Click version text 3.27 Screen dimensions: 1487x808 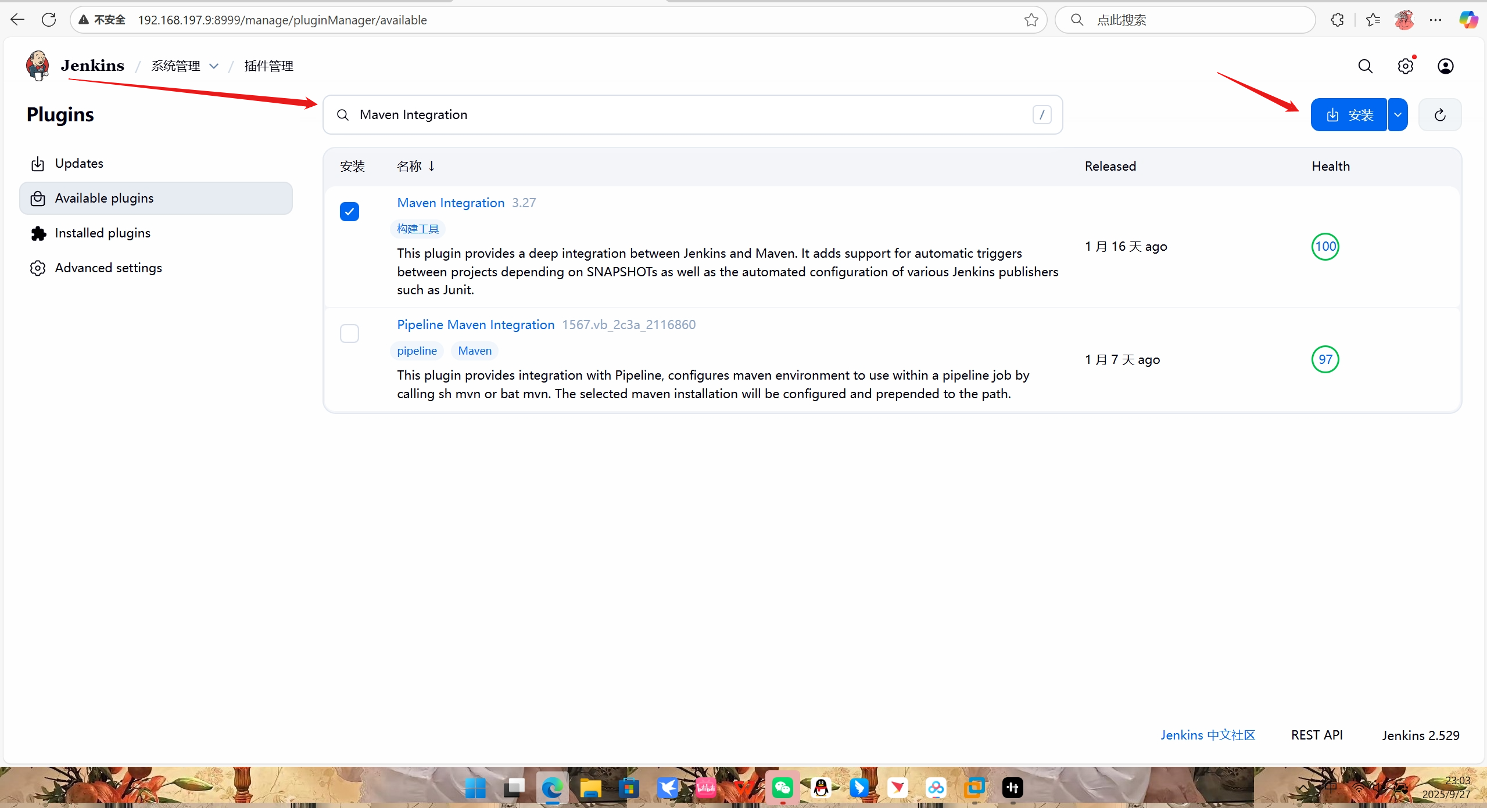coord(524,203)
